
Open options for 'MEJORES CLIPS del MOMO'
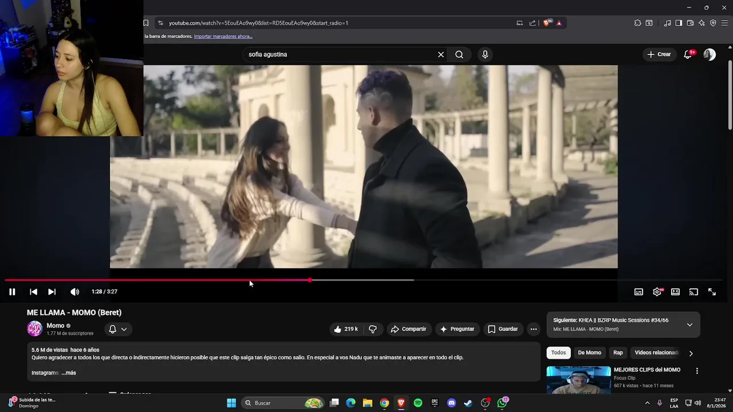(x=697, y=371)
